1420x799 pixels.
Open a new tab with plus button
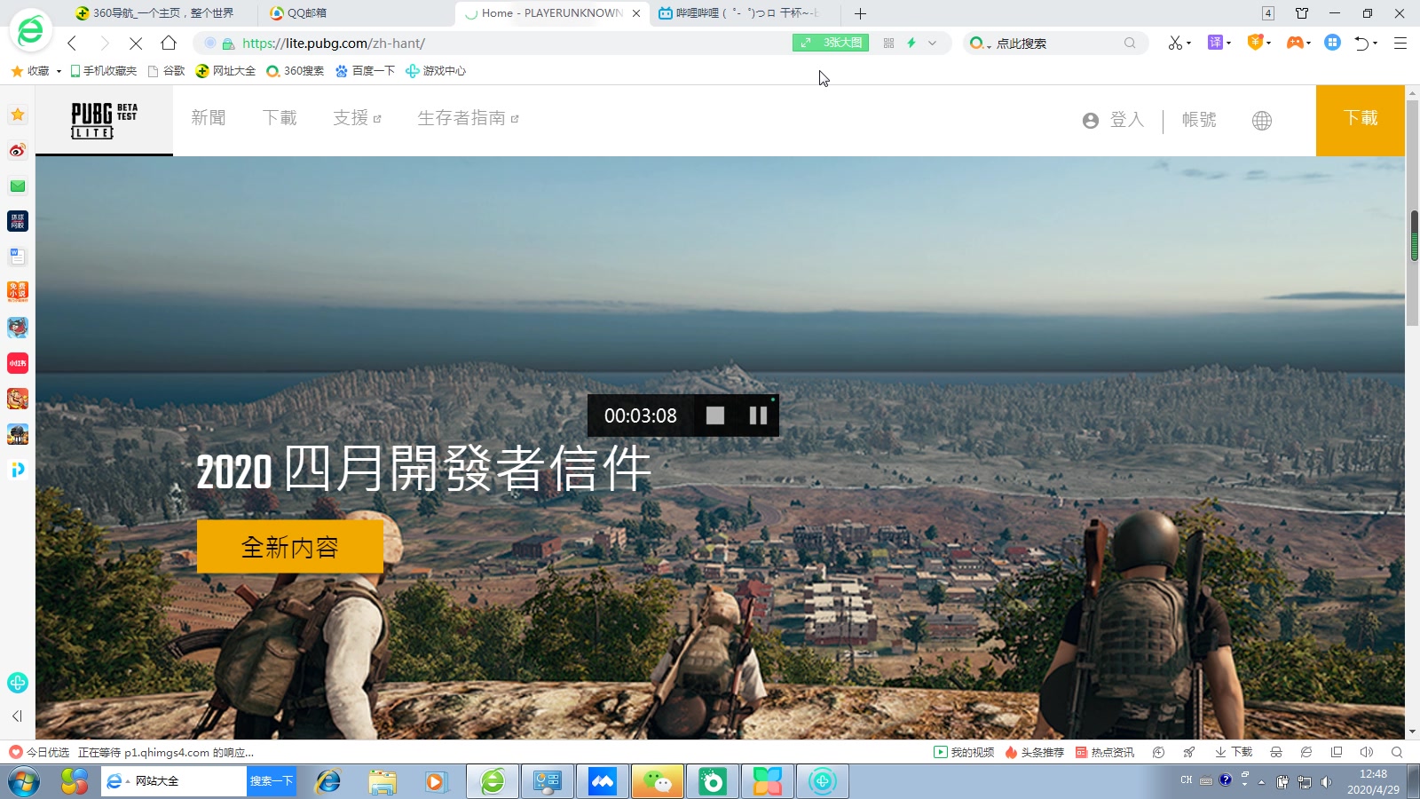(860, 13)
